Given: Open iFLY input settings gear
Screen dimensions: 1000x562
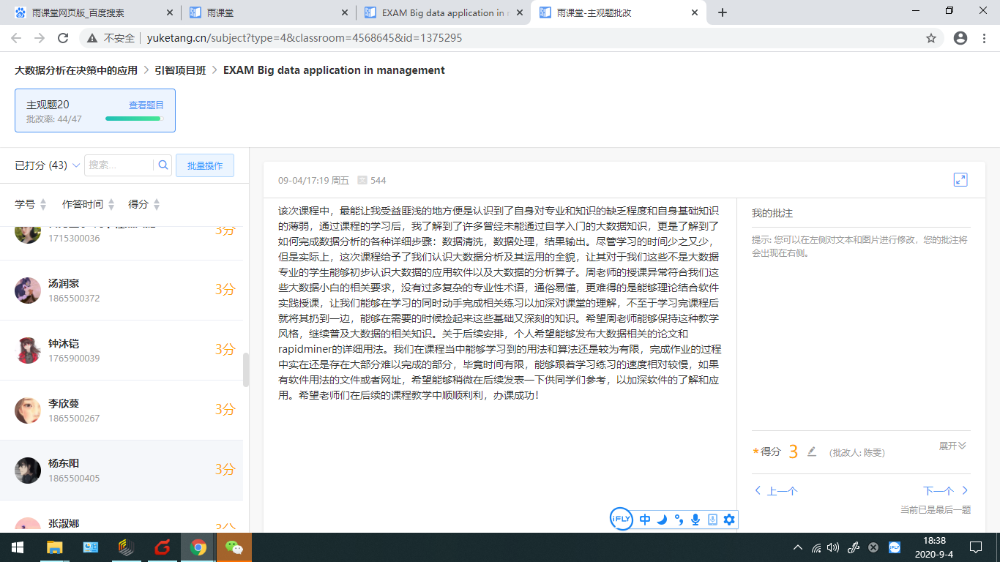Looking at the screenshot, I should coord(729,520).
